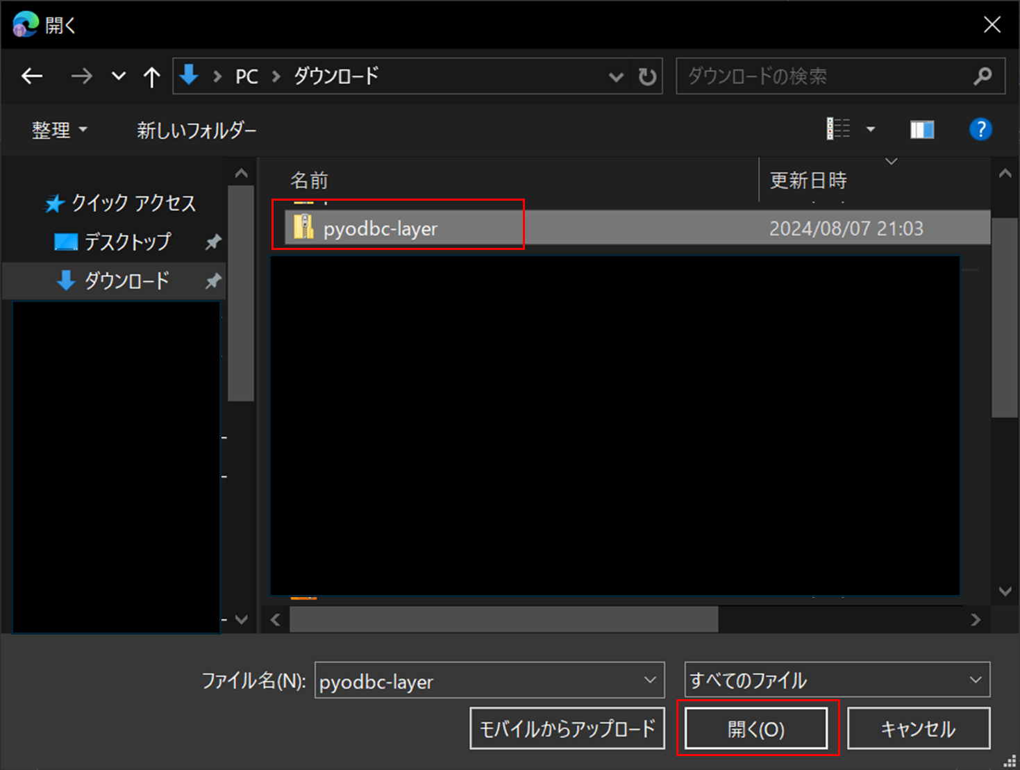Go forward with the right arrow
The height and width of the screenshot is (770, 1020).
(81, 76)
